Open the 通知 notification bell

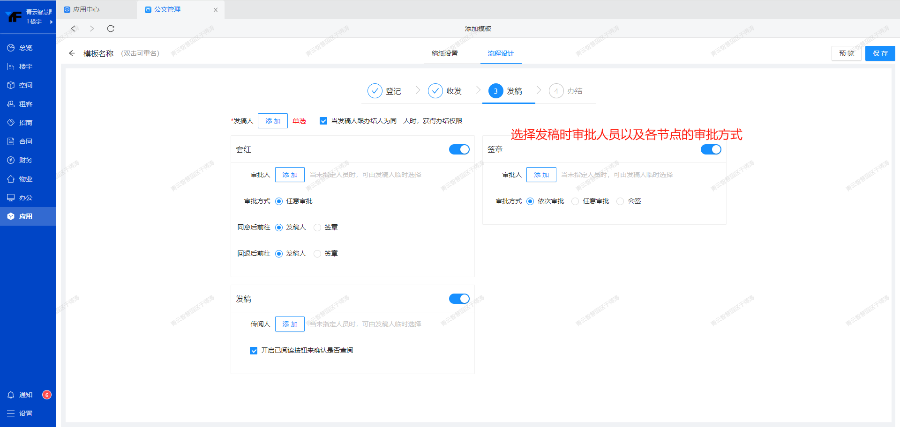(11, 395)
